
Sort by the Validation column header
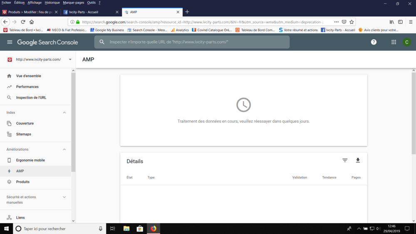tap(300, 177)
